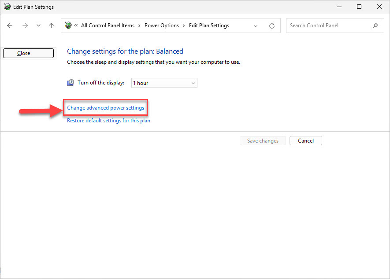
Task: Click the title bar power plan icon
Action: click(x=7, y=7)
